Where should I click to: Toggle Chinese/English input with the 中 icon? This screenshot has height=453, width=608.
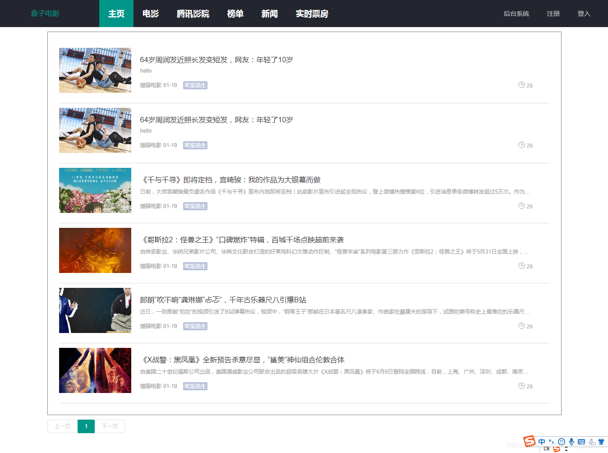[x=542, y=441]
